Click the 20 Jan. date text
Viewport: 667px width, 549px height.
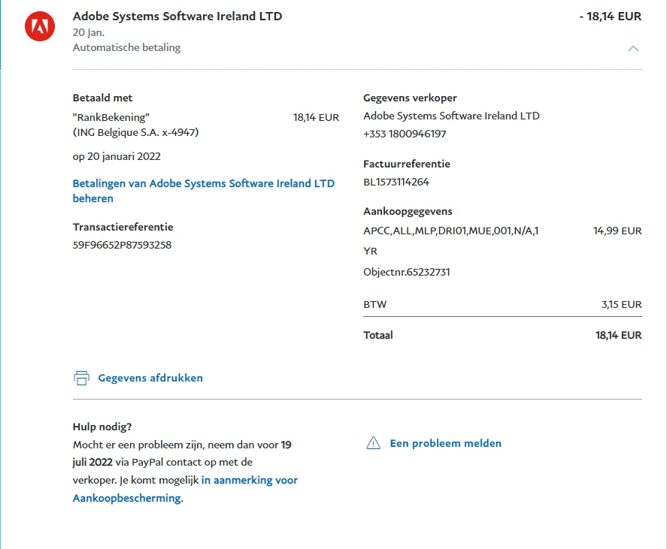[x=89, y=32]
